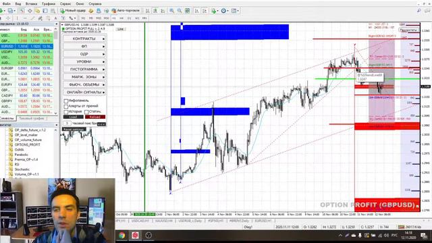Expand the ФЬЮЧ. ОБЪЕМЫ panel menu

click(84, 84)
